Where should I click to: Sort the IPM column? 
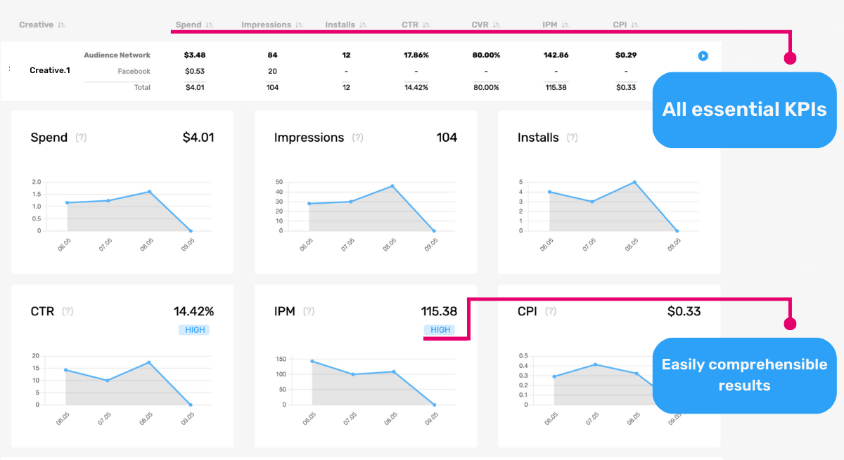(567, 24)
